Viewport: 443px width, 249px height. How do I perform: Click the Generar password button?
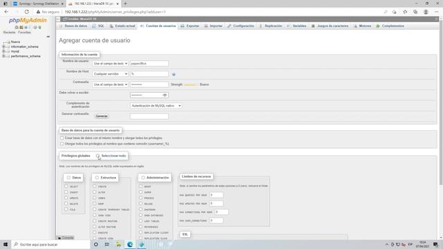102,116
